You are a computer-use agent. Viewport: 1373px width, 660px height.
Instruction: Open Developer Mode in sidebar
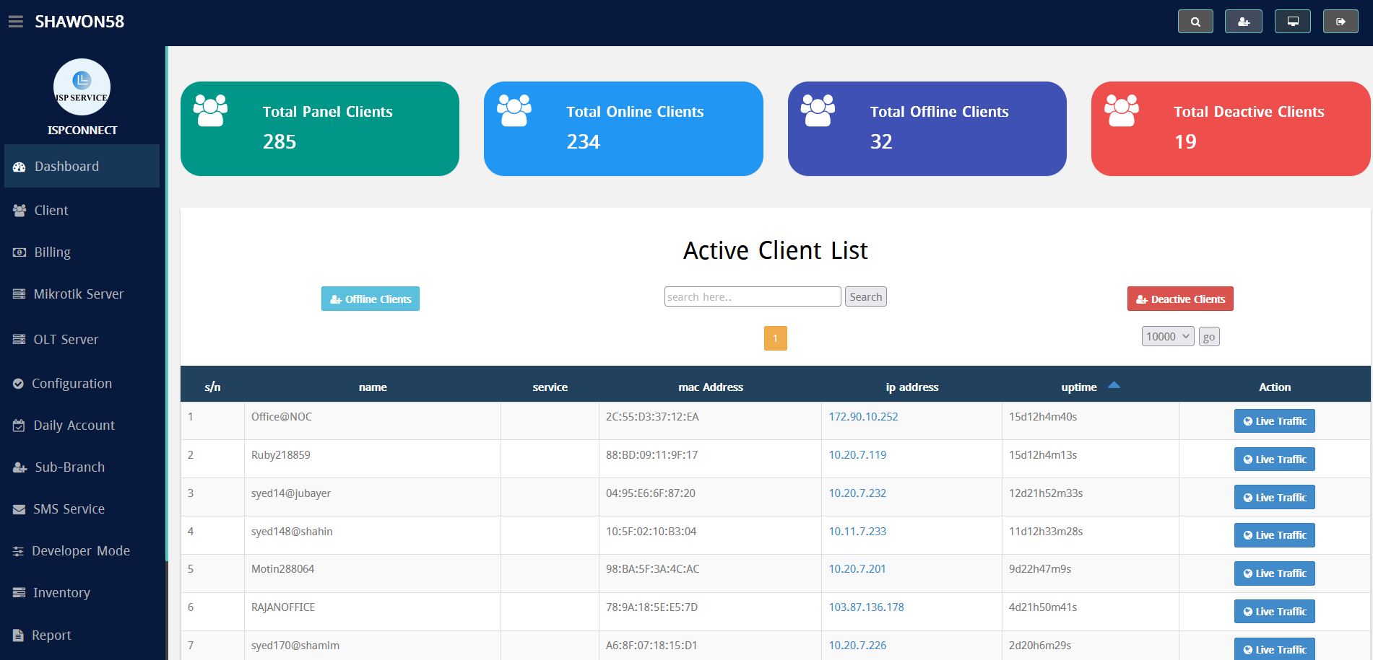(x=82, y=550)
